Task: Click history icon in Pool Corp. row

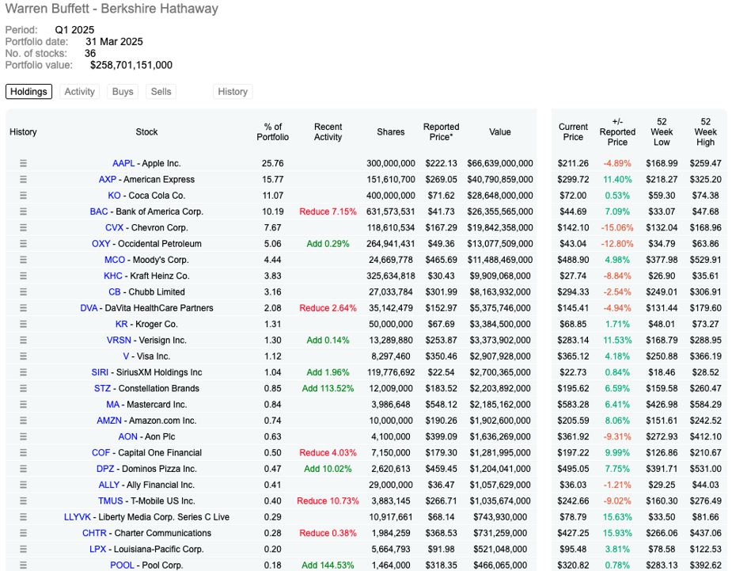Action: click(23, 565)
